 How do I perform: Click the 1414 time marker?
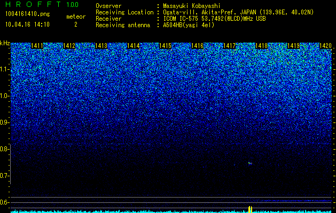[133, 46]
